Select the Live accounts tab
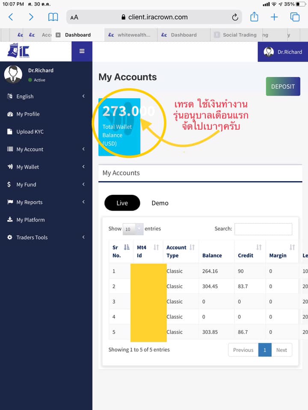This screenshot has width=308, height=410. coord(122,203)
